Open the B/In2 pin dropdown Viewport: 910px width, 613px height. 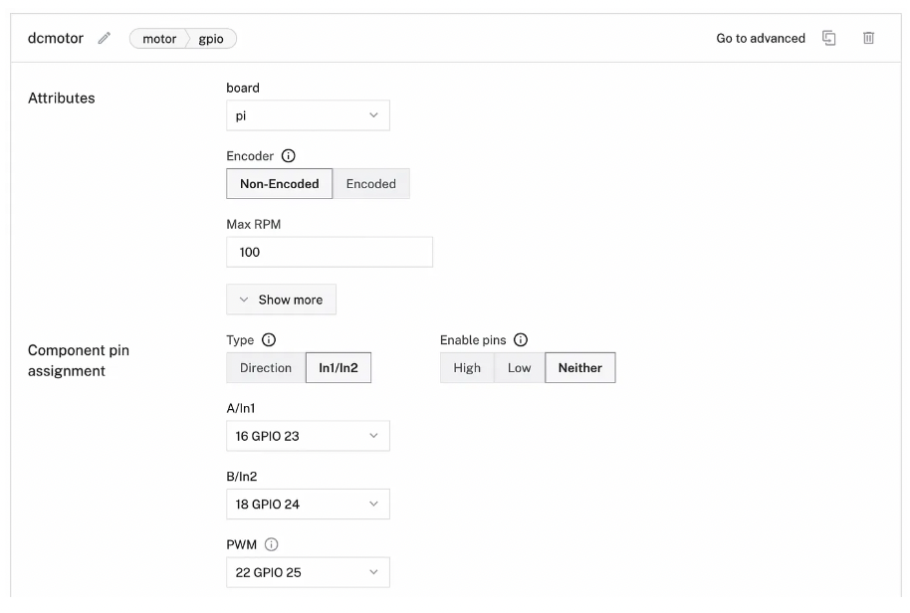point(308,504)
